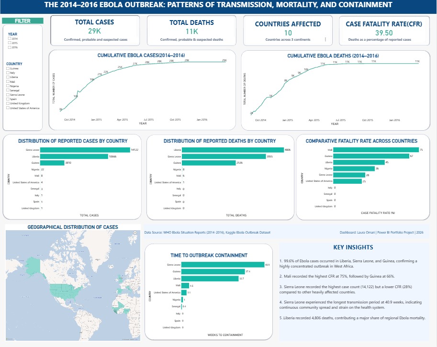Click Guinea 37.4 weeks containment bar
Viewport: 437px width, 347px height.
click(213, 271)
